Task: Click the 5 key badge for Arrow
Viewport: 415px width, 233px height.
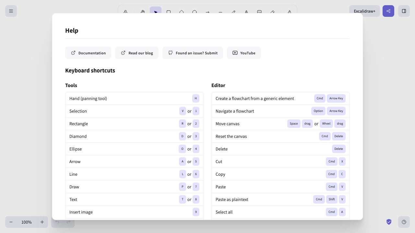Action: (x=196, y=161)
